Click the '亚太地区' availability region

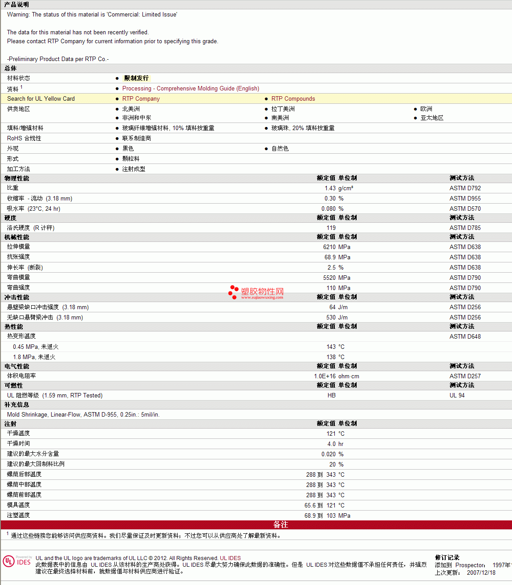point(432,118)
